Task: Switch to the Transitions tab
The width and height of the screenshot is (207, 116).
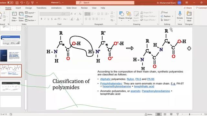Action: [x=41, y=8]
